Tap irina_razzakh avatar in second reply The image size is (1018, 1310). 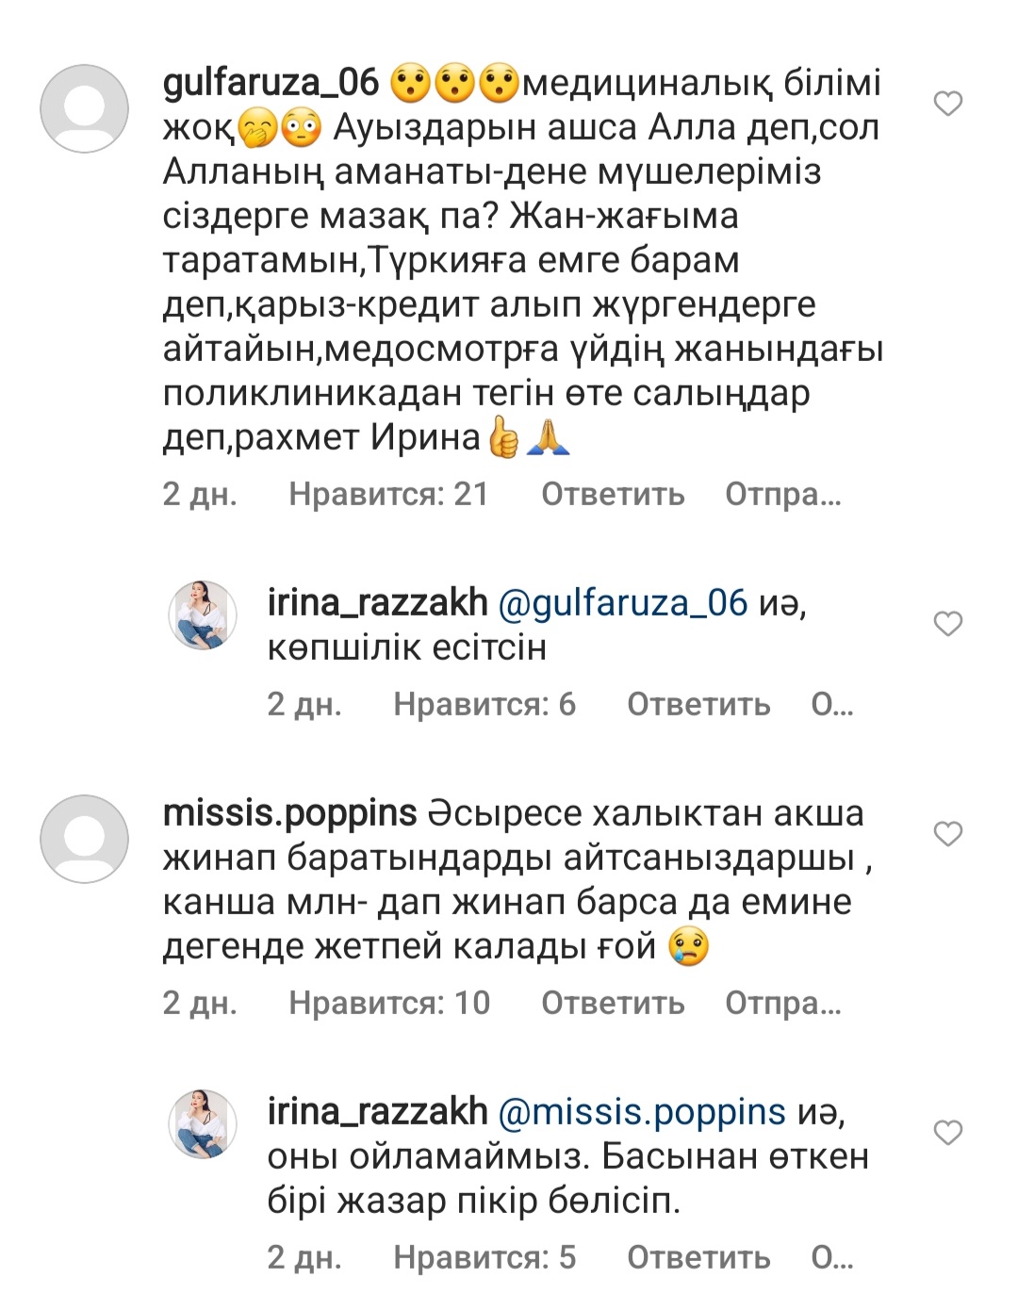pyautogui.click(x=203, y=1123)
